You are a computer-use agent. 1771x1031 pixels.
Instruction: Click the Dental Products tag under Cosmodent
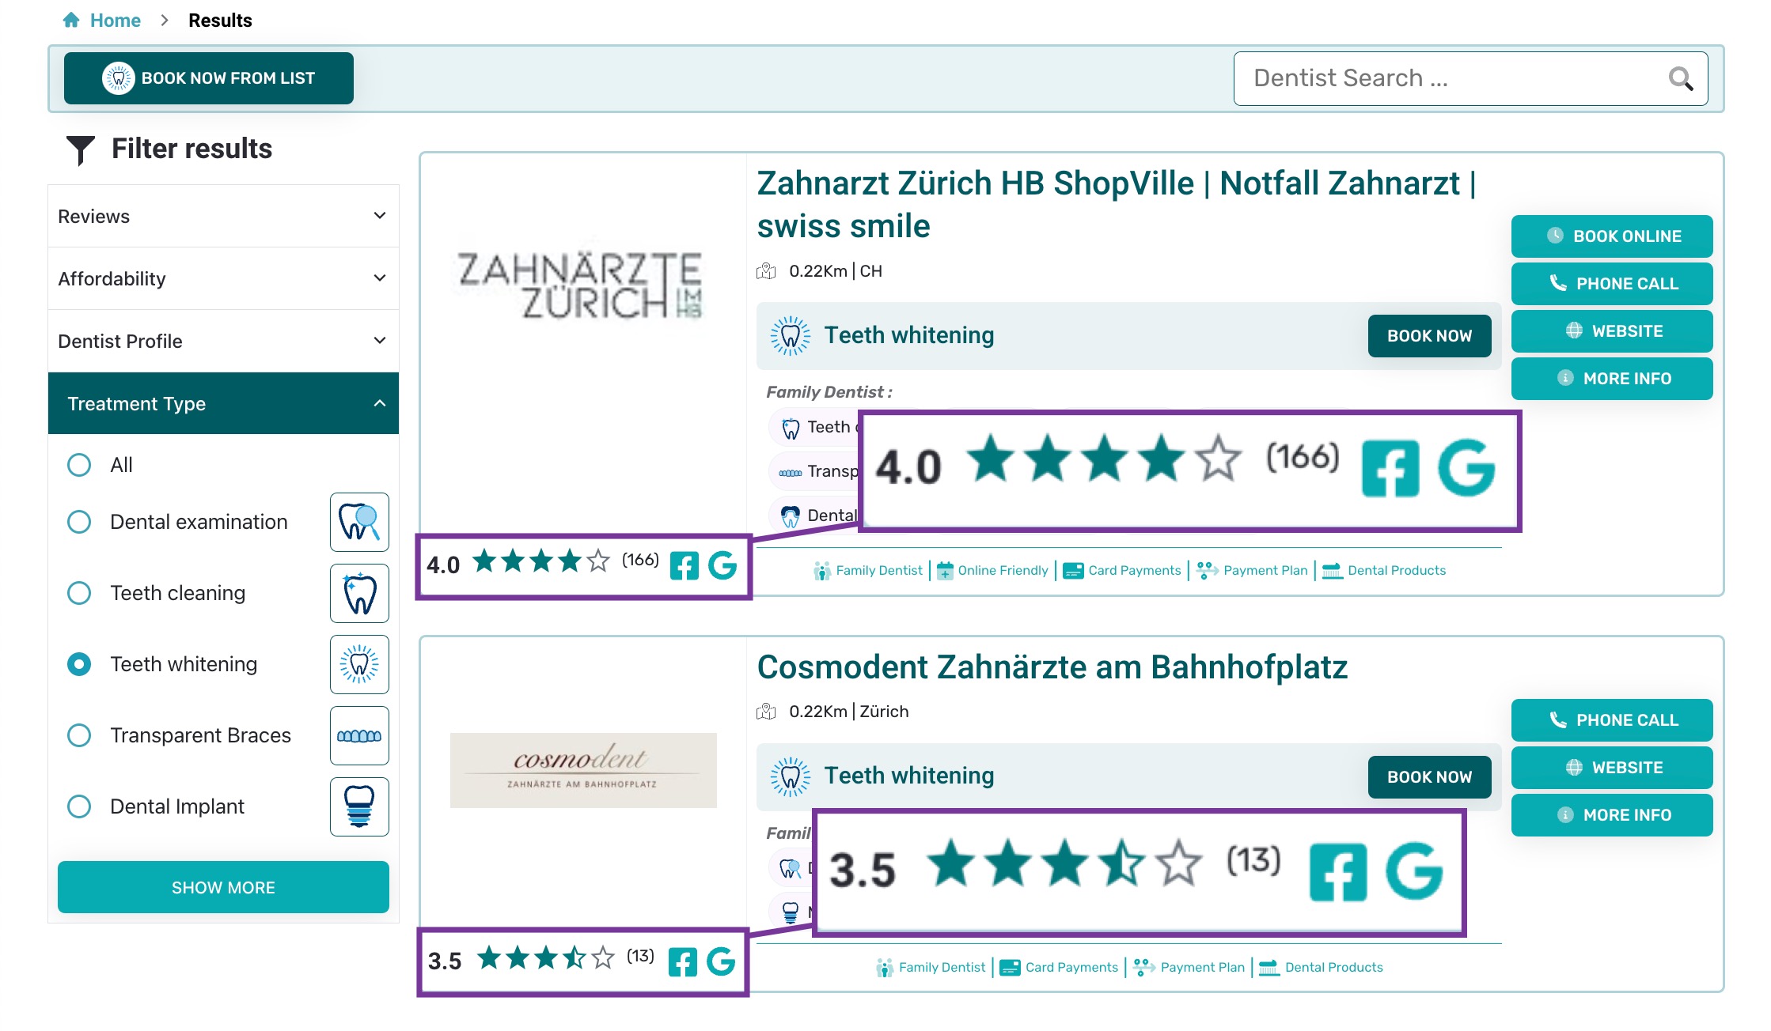(x=1321, y=967)
